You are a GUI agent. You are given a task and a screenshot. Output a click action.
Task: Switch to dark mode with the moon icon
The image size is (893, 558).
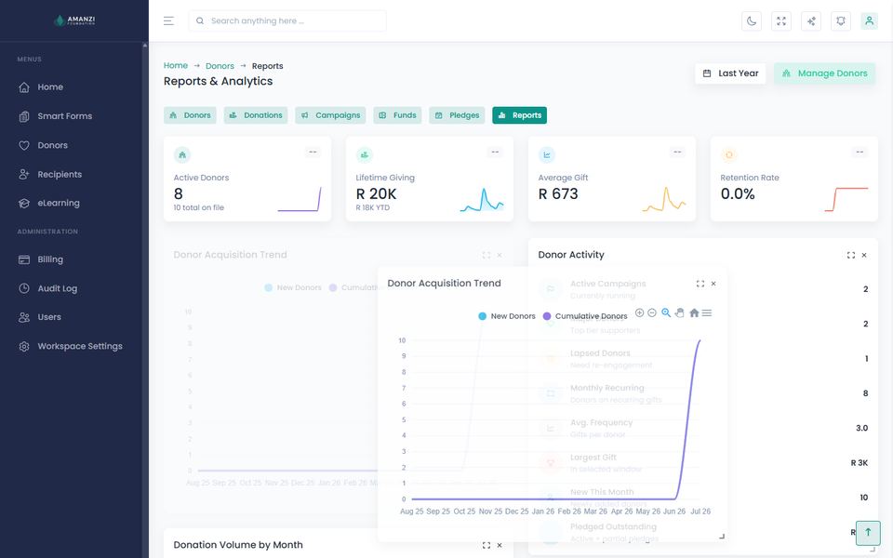click(x=752, y=21)
